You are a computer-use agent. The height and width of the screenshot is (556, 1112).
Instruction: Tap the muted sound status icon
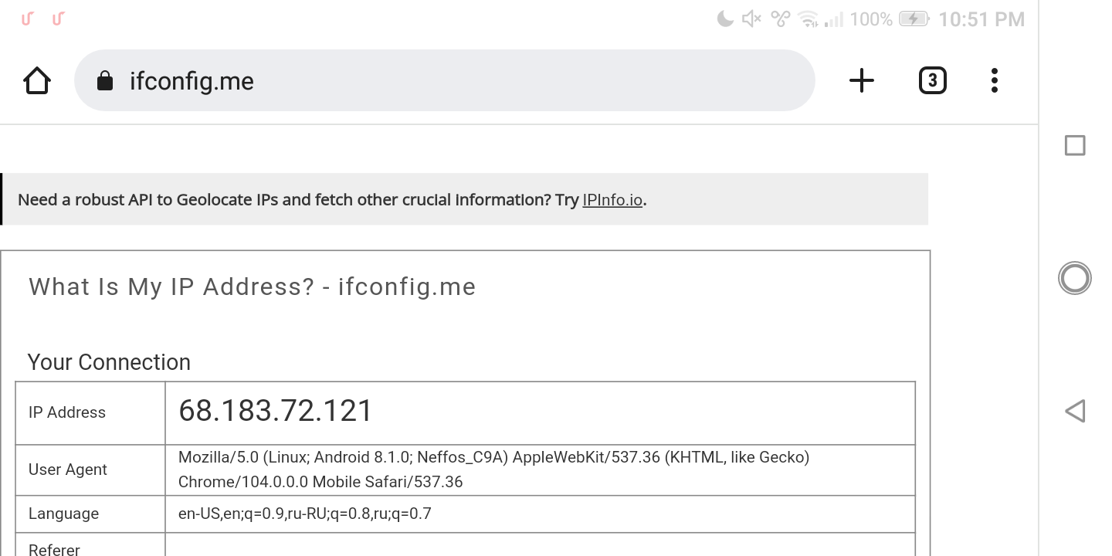coord(751,19)
